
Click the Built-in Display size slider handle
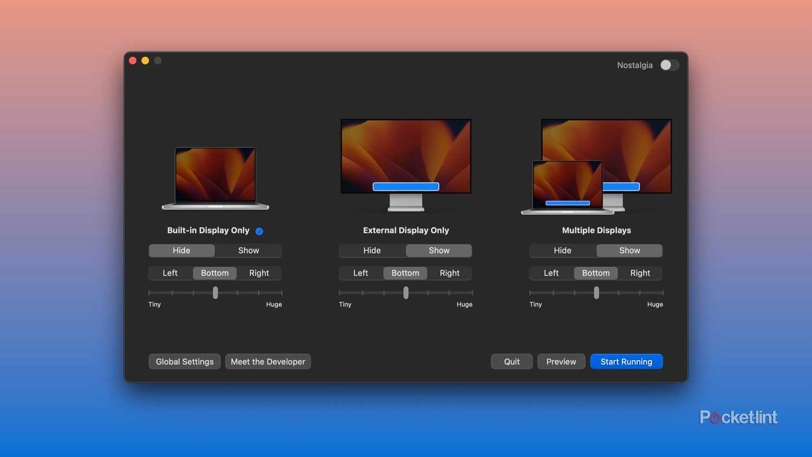coord(215,293)
